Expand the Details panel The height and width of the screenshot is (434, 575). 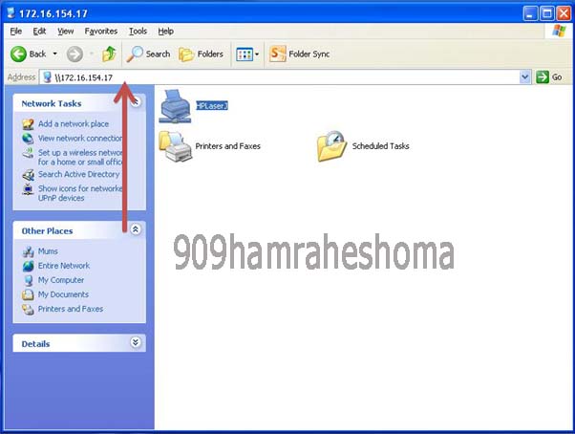click(136, 342)
